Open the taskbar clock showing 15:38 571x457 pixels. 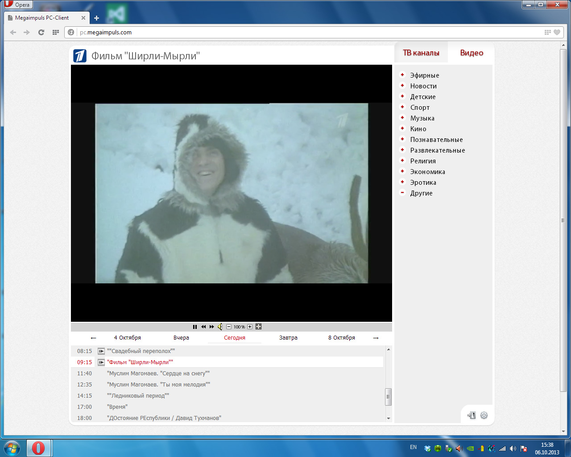[547, 449]
